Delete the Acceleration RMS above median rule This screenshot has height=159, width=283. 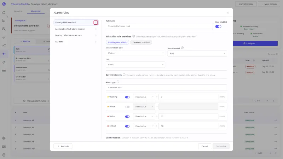pos(96,29)
